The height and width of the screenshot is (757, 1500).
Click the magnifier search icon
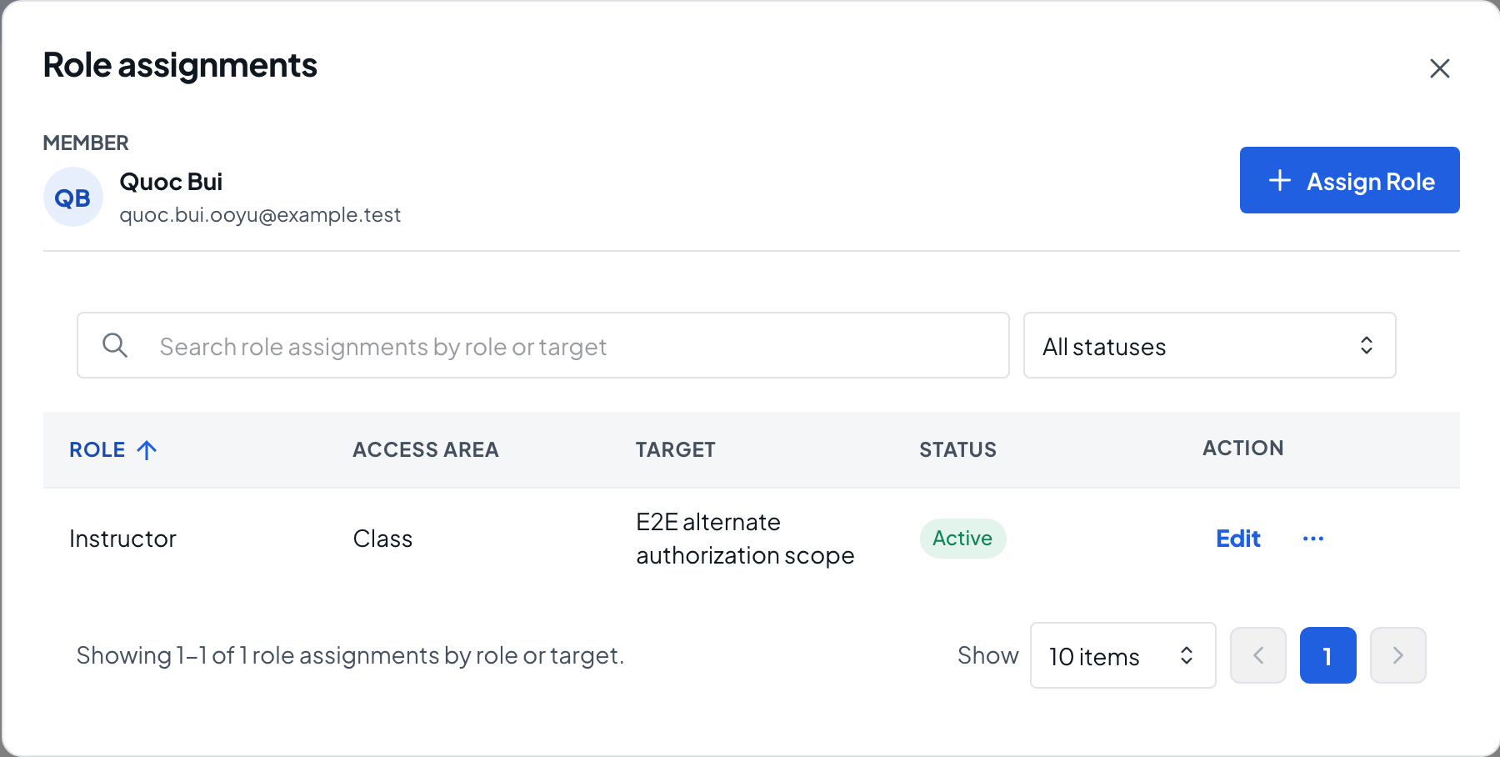point(115,345)
